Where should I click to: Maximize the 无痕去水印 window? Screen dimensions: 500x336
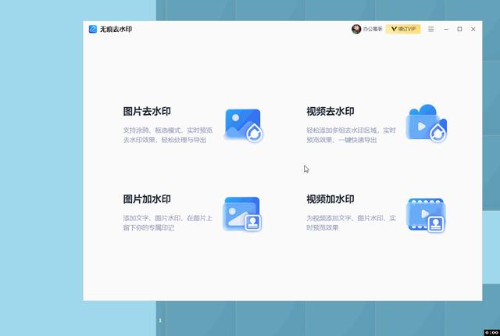point(459,29)
